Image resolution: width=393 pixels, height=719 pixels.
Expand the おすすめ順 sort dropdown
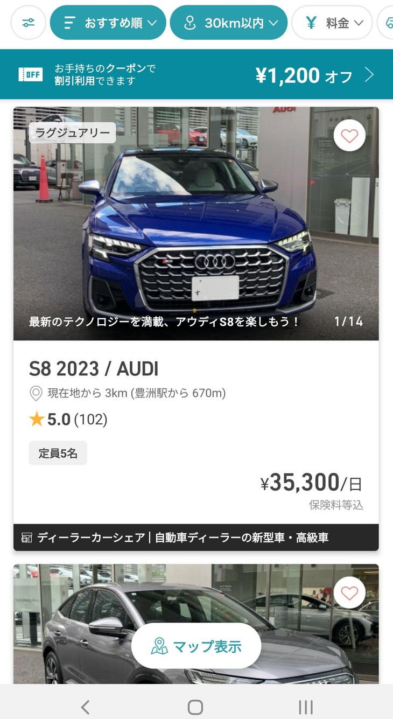(108, 23)
